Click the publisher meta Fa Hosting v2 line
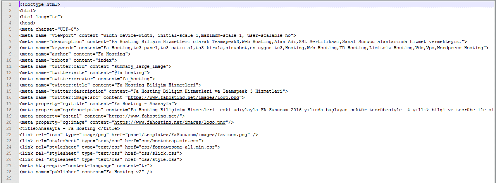Viewport: 496px width, 183px height. [86, 172]
